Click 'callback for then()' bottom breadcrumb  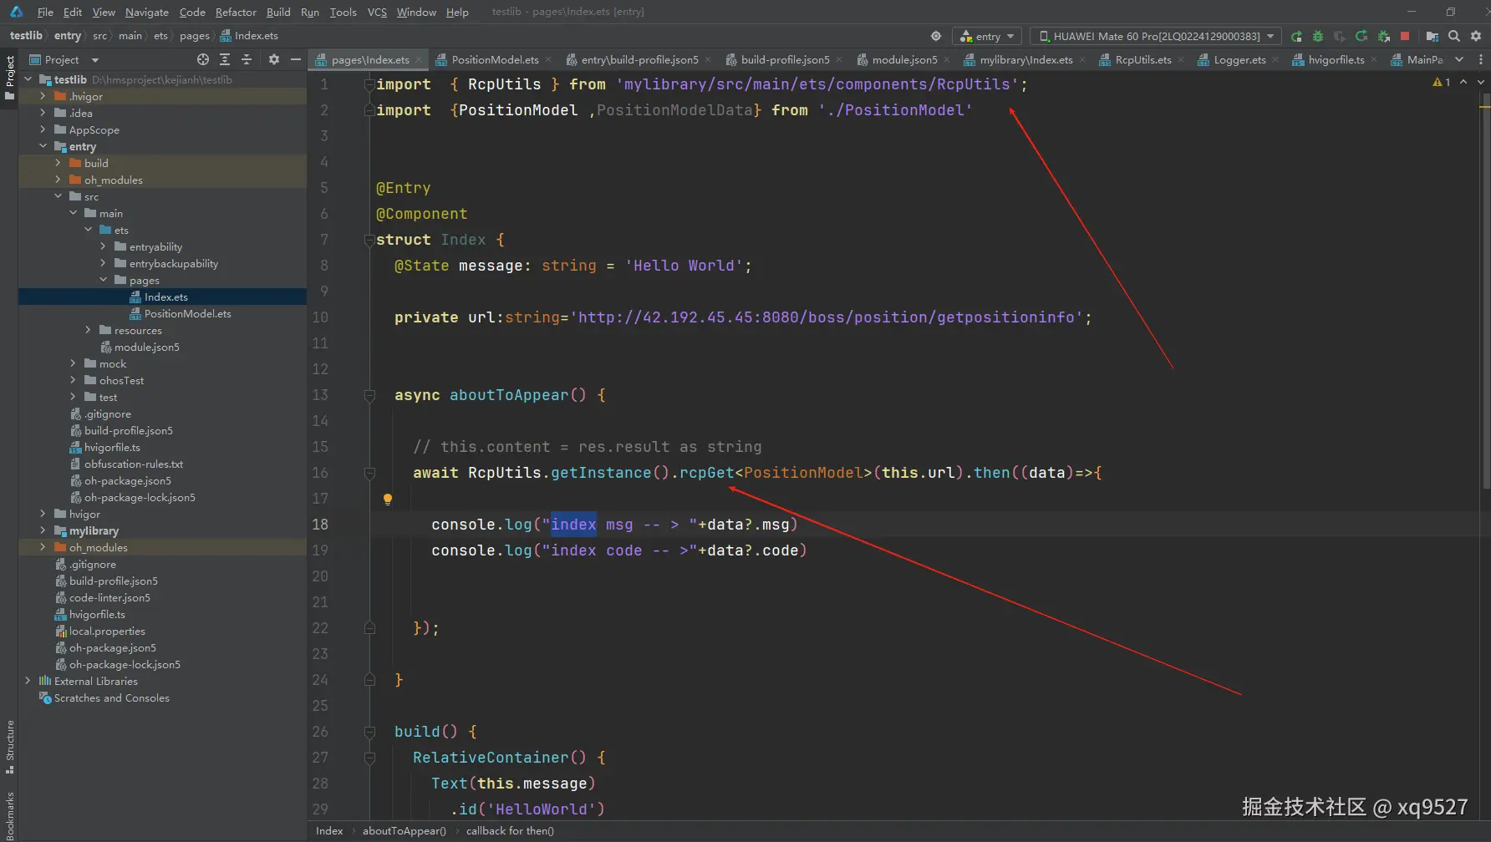click(x=510, y=831)
